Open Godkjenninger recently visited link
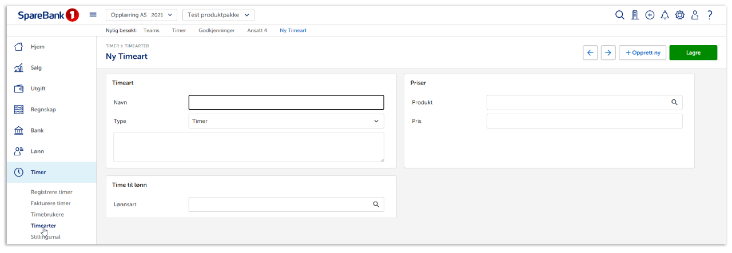 (x=216, y=30)
